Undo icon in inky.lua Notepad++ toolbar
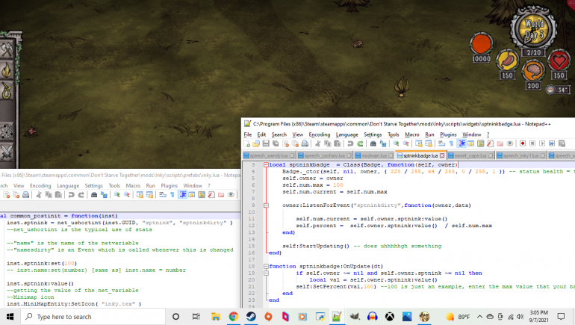575x325 pixels. (71, 195)
